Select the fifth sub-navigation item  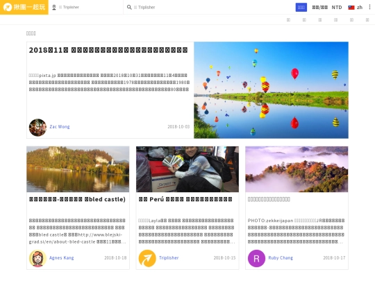tap(351, 20)
